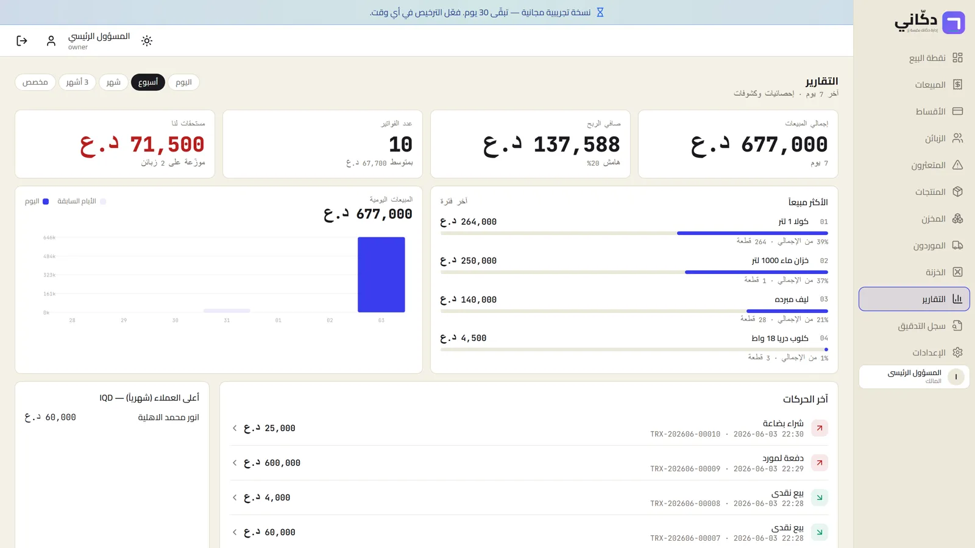Toggle the sun light/dark theme button
Viewport: 975px width, 548px height.
coord(147,41)
